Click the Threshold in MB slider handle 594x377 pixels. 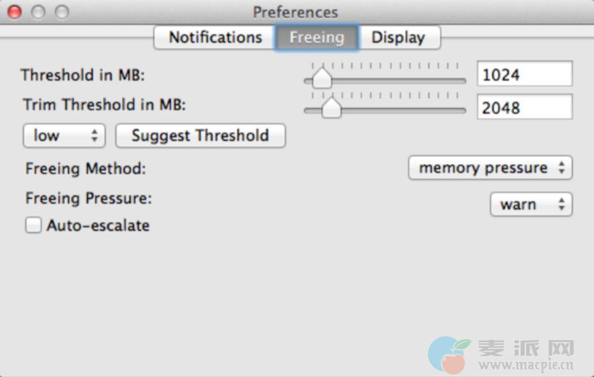click(322, 79)
